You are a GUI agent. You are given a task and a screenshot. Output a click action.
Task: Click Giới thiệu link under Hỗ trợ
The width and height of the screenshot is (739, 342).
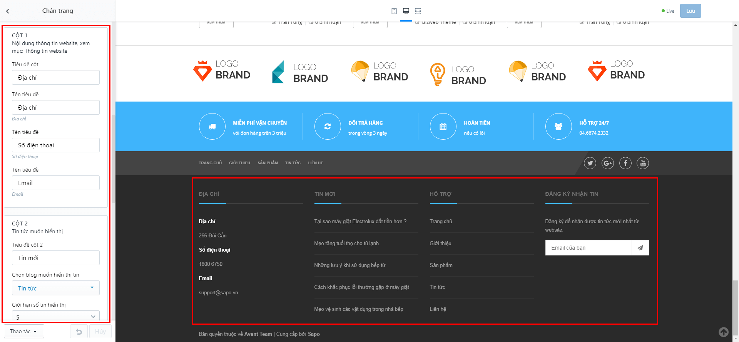coord(440,243)
